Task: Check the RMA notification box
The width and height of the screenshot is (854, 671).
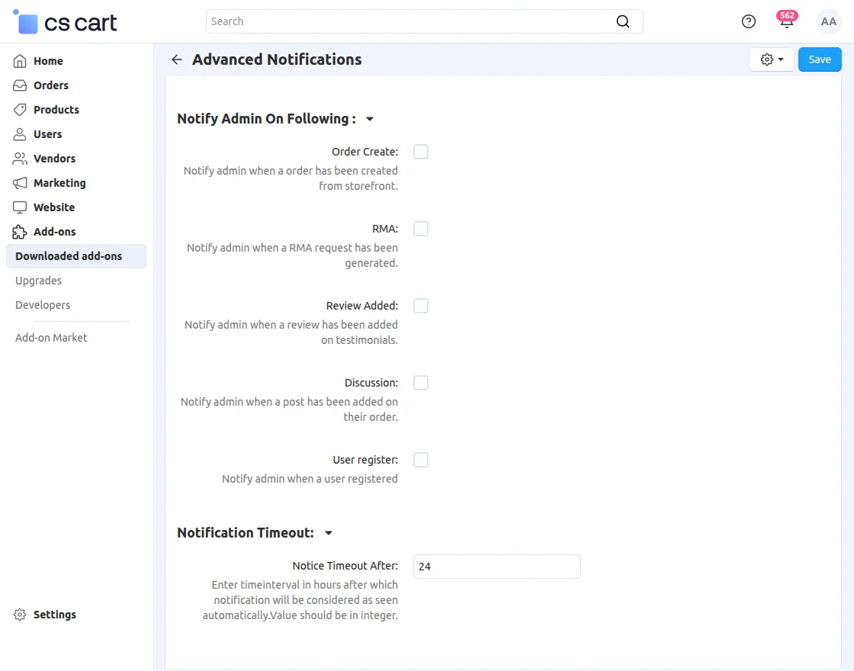Action: pyautogui.click(x=420, y=229)
